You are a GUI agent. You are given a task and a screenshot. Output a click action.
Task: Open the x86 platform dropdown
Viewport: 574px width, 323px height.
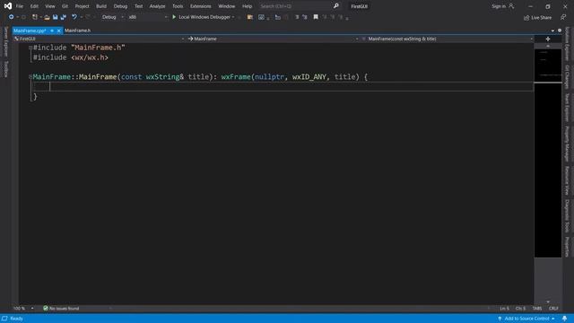[147, 17]
